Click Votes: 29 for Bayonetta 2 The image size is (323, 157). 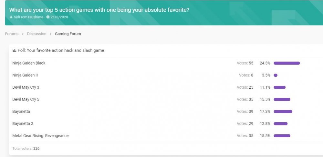pos(245,124)
